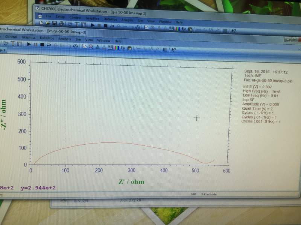Click Print icon in back window toolbar
Viewport: 301px width, 225px height.
coord(61,24)
